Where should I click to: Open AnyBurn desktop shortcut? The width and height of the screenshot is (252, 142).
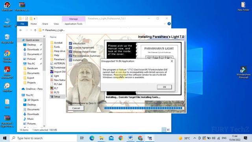point(7,88)
